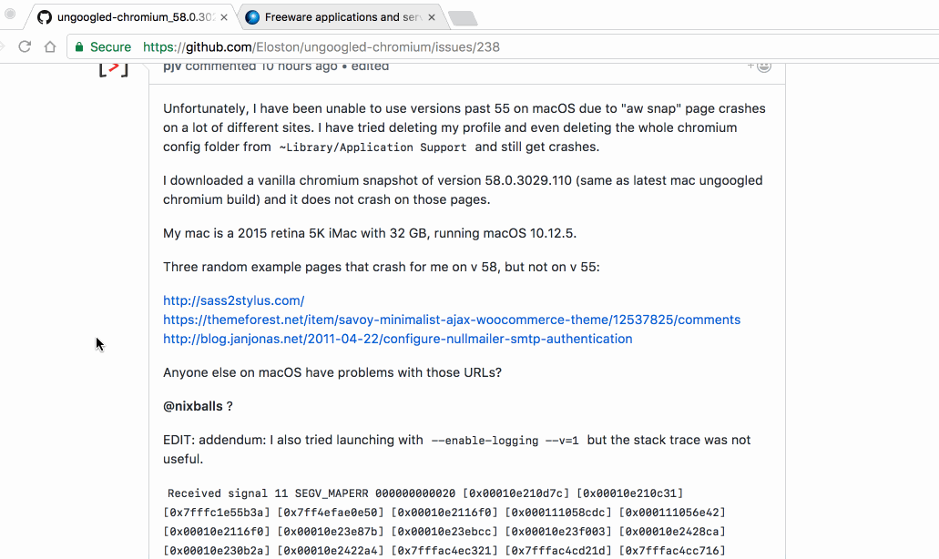Open the browser home page

point(52,46)
